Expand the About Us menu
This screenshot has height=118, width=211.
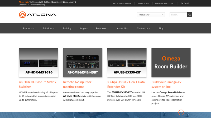coord(123,28)
